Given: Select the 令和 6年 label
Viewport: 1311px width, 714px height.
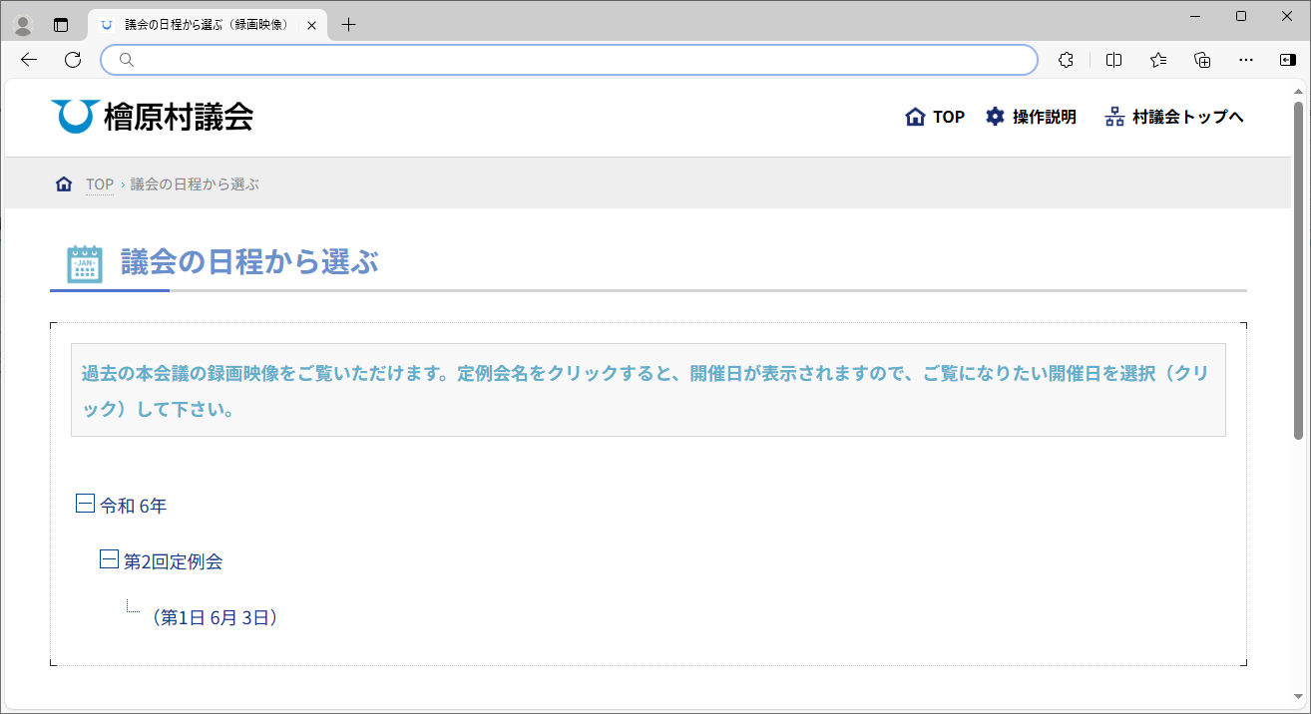Looking at the screenshot, I should point(134,506).
